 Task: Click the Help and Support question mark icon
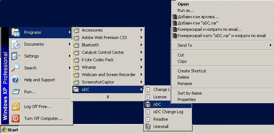pos(16,80)
